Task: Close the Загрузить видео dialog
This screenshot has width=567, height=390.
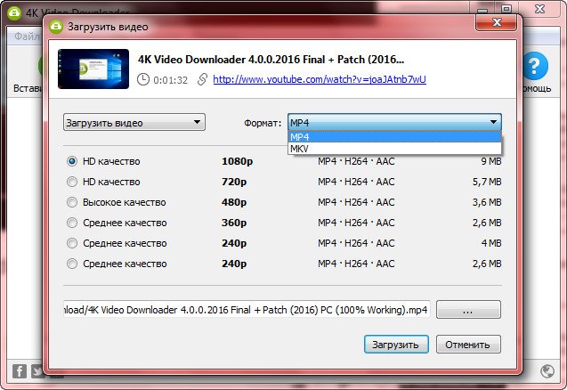Action: point(497,22)
